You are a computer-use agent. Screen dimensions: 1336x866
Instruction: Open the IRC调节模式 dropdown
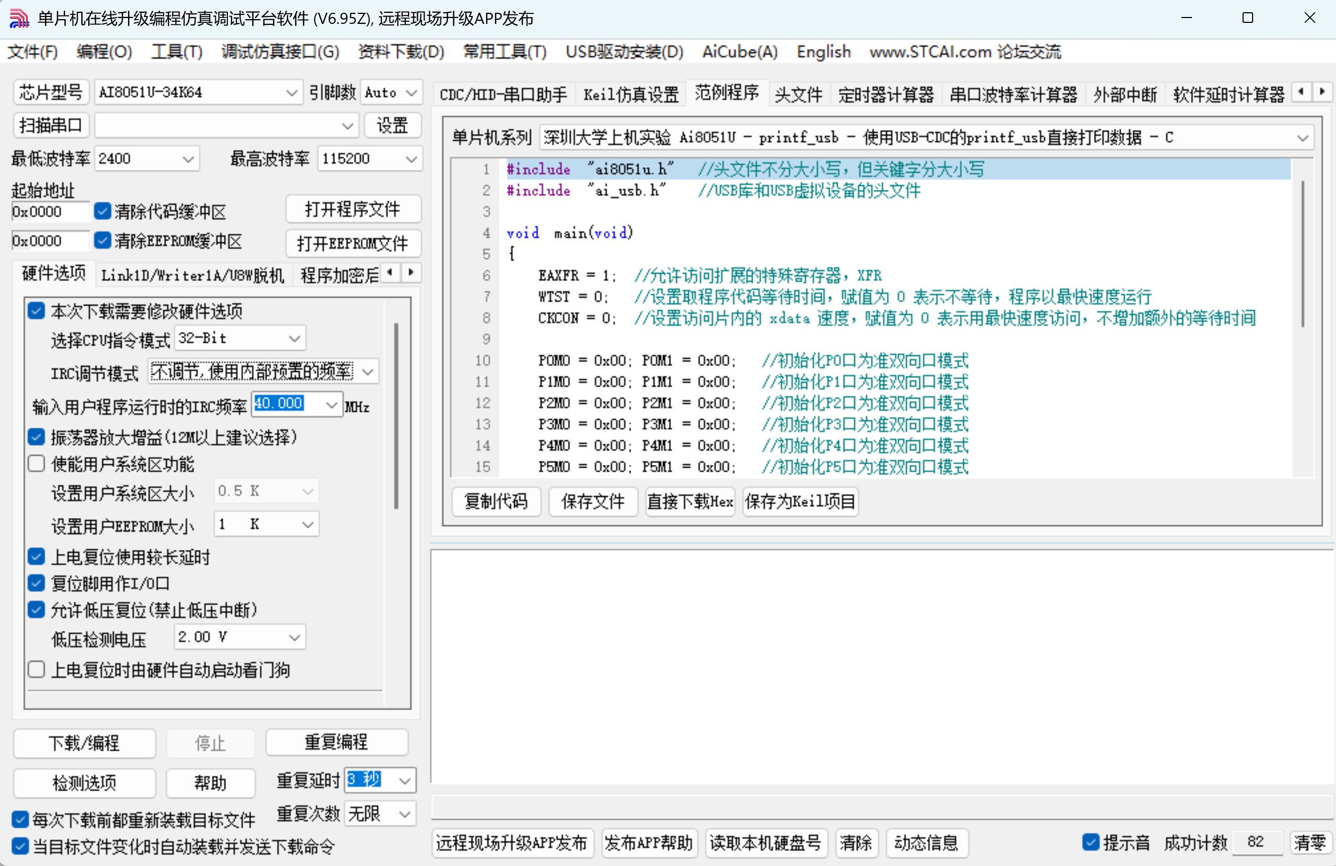[x=263, y=371]
